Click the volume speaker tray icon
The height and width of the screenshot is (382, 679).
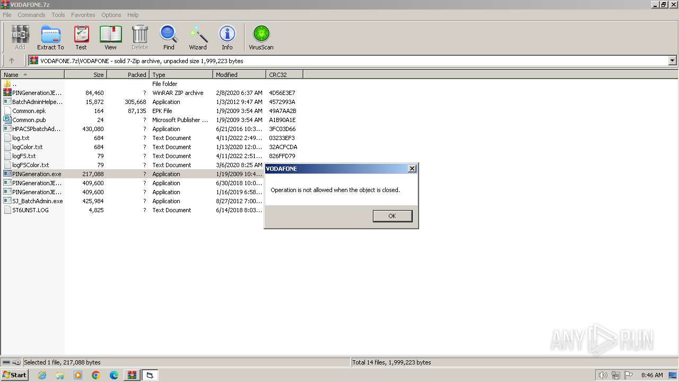tap(603, 375)
